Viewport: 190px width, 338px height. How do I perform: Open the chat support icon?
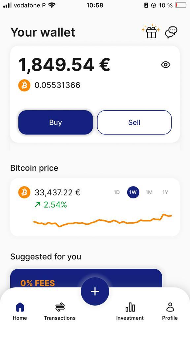[x=171, y=32]
